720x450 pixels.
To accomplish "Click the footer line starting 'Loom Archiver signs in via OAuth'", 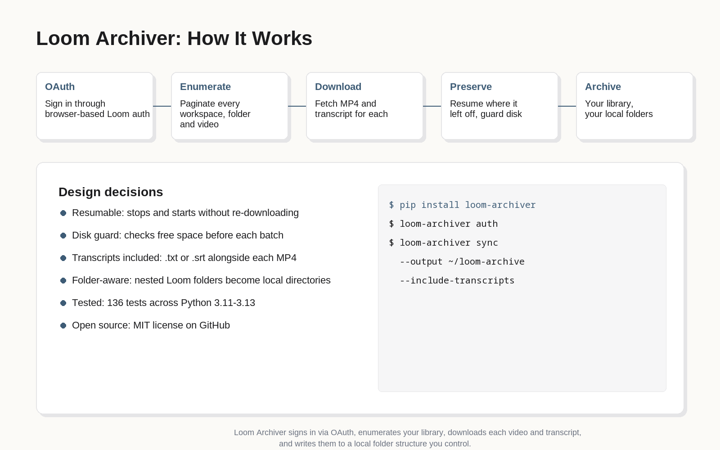I will click(x=408, y=432).
